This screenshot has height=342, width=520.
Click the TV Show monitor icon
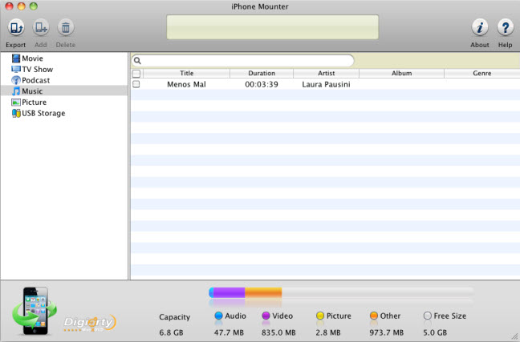[16, 69]
